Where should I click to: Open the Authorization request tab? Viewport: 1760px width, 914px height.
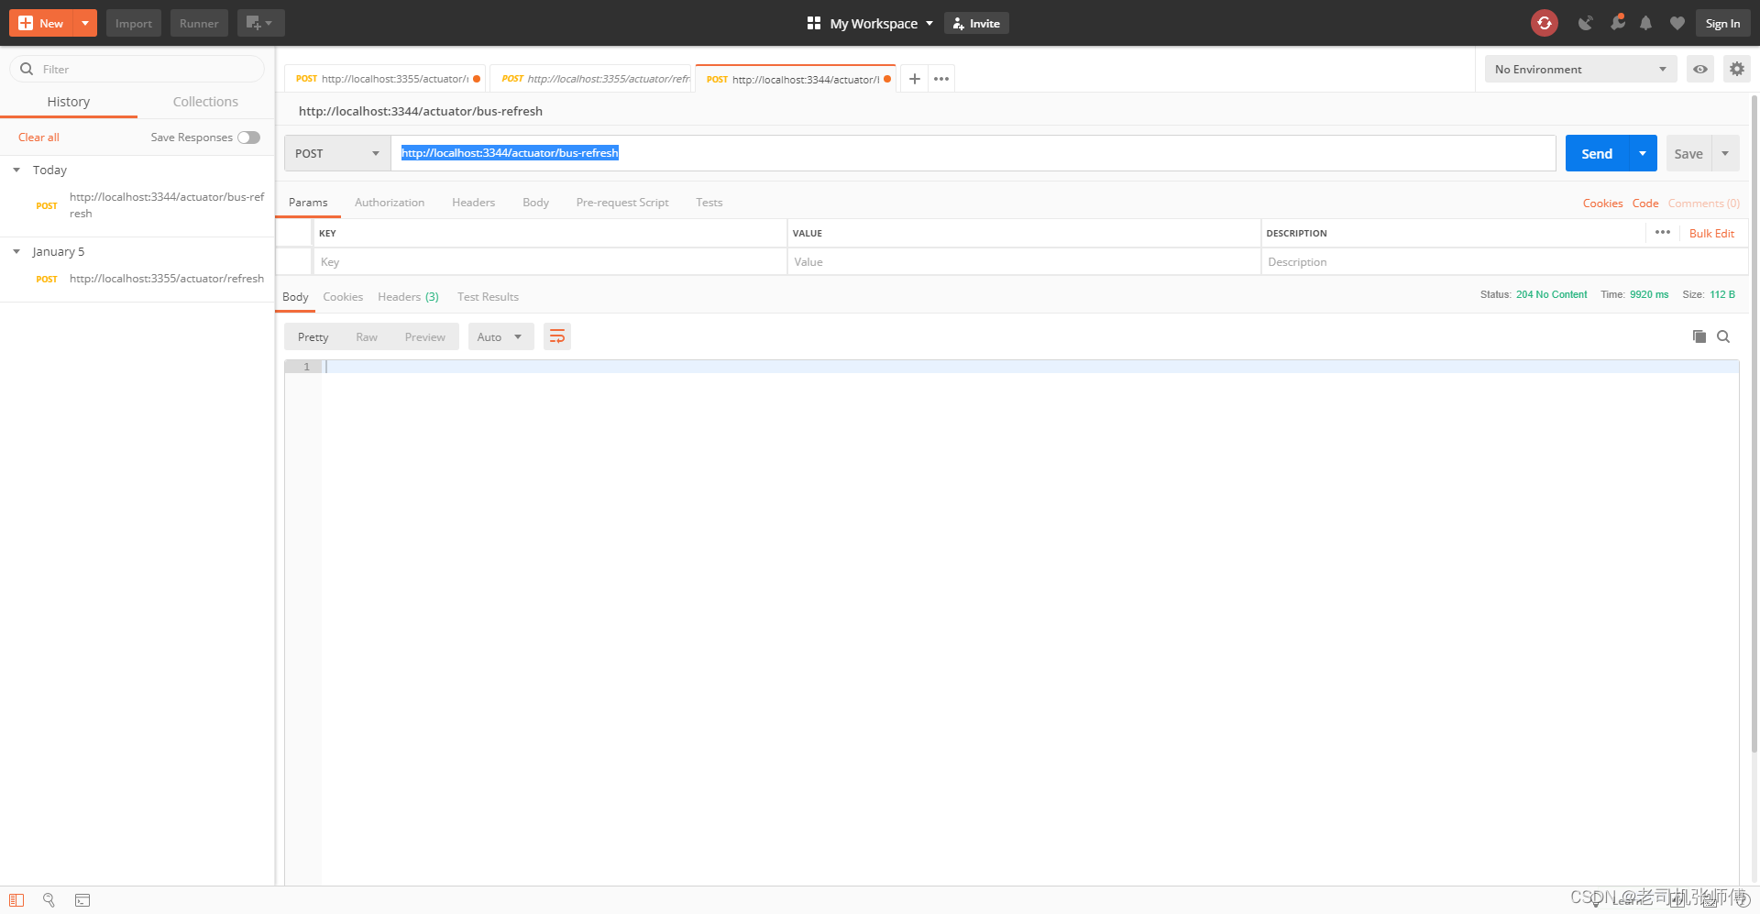click(390, 203)
